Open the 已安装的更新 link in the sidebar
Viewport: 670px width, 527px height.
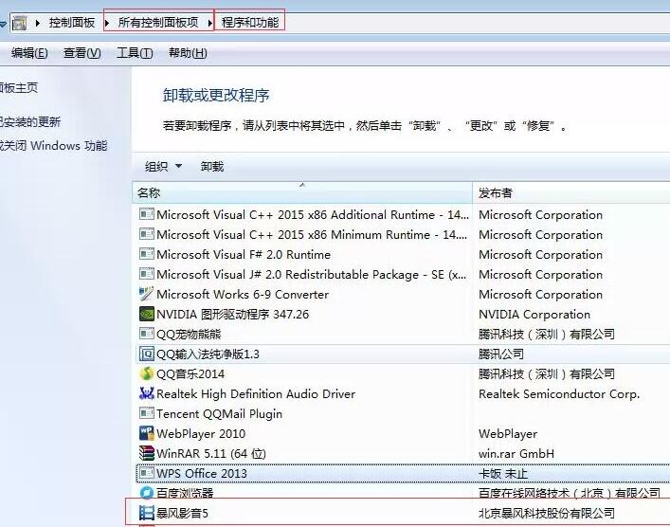click(30, 122)
